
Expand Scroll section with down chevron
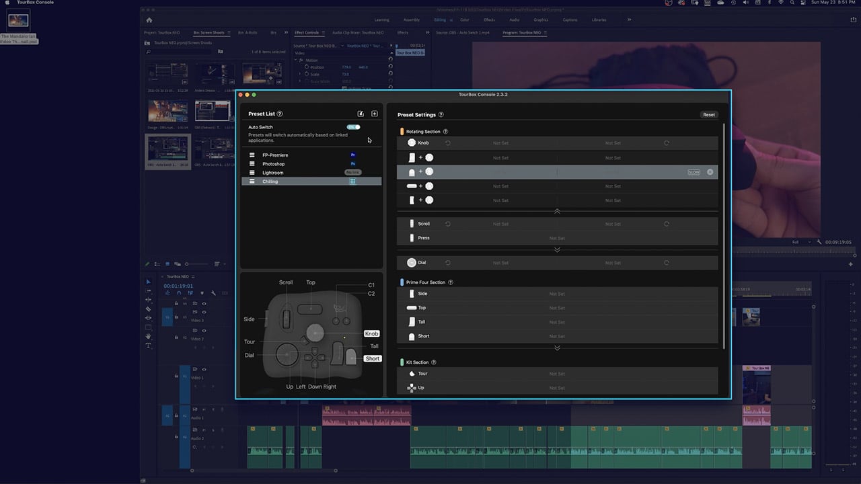[557, 249]
